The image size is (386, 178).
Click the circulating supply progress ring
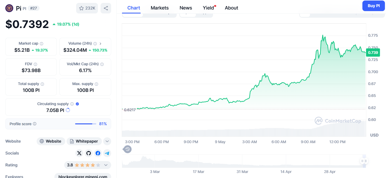tap(68, 110)
